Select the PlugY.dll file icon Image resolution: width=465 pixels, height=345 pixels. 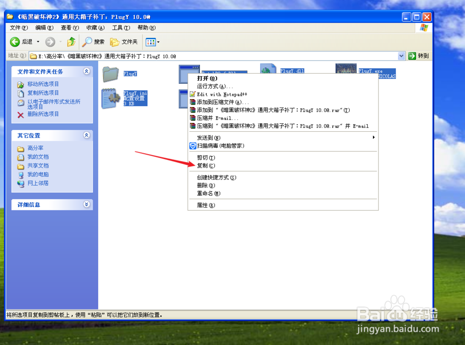268,69
